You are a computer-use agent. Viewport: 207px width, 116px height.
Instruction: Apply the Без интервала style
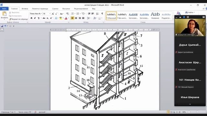click(122, 16)
